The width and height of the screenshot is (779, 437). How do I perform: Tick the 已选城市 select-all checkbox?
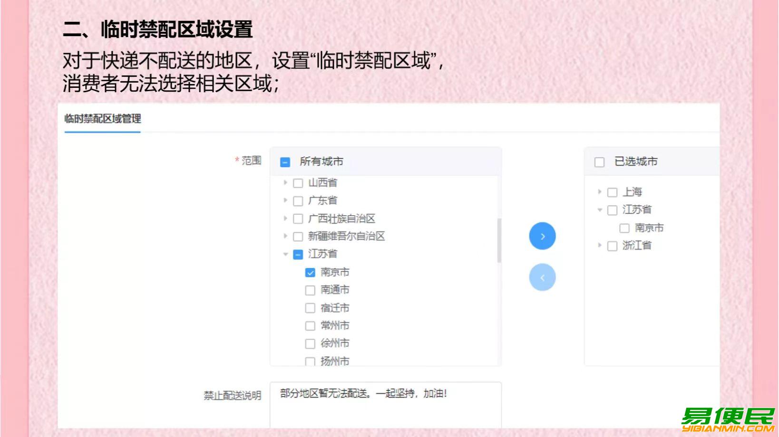pos(599,162)
